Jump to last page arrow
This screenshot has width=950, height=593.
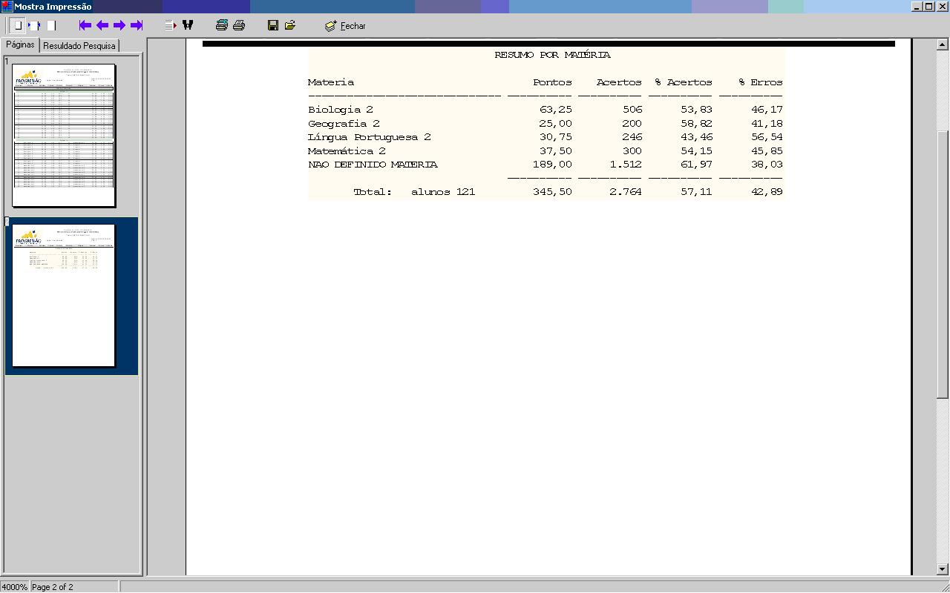pyautogui.click(x=137, y=25)
